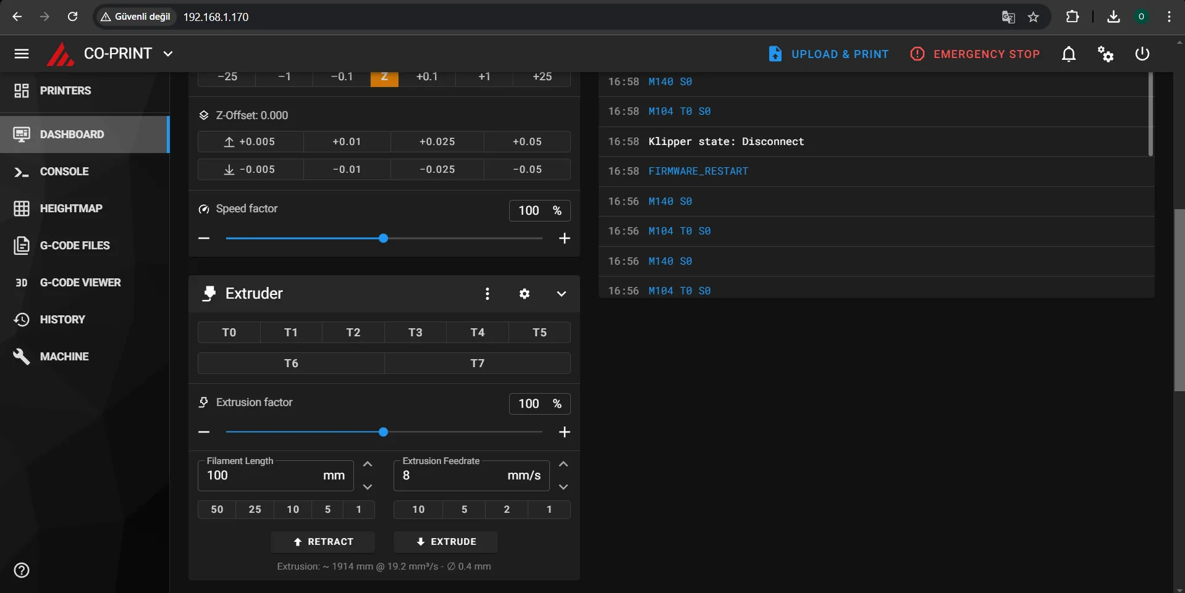This screenshot has width=1185, height=593.
Task: Lower Z-offset by -0.01
Action: (x=347, y=169)
